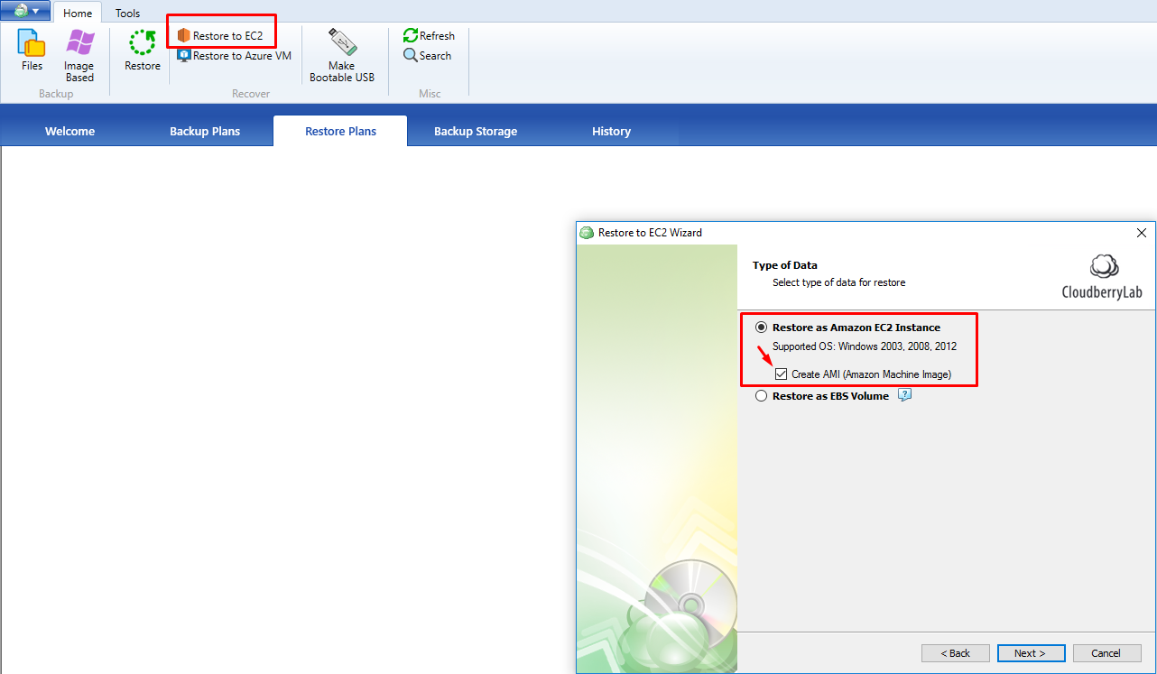Launch the Restore wizard from ribbon
This screenshot has height=674, width=1157.
click(x=143, y=51)
